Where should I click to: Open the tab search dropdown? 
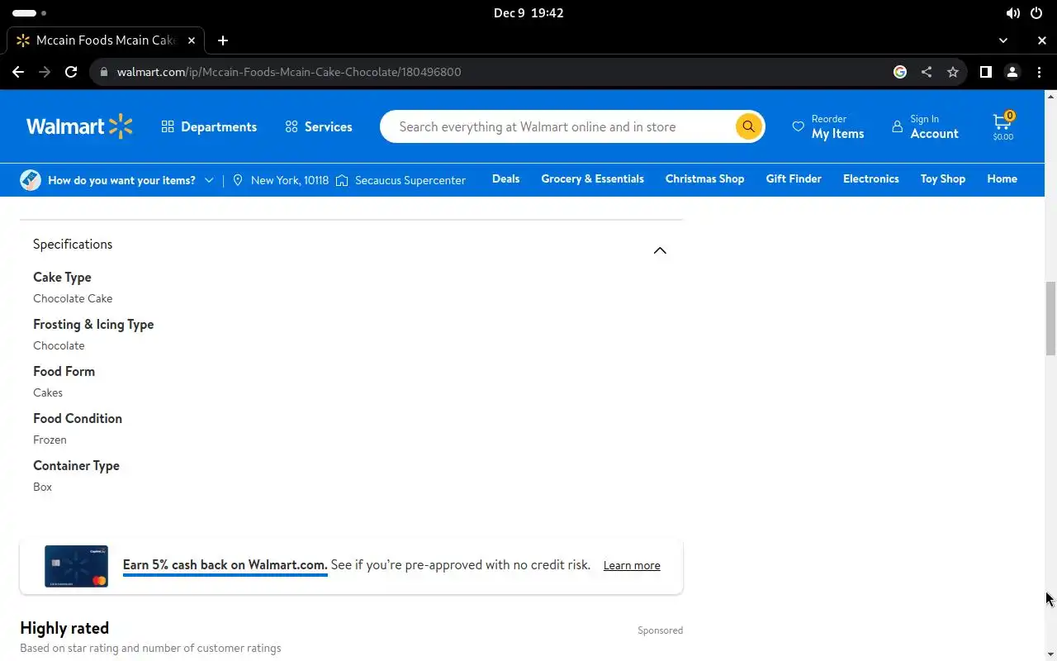[1003, 40]
